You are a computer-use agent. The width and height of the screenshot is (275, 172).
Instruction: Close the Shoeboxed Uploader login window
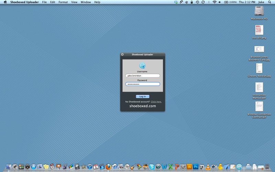[x=122, y=54]
